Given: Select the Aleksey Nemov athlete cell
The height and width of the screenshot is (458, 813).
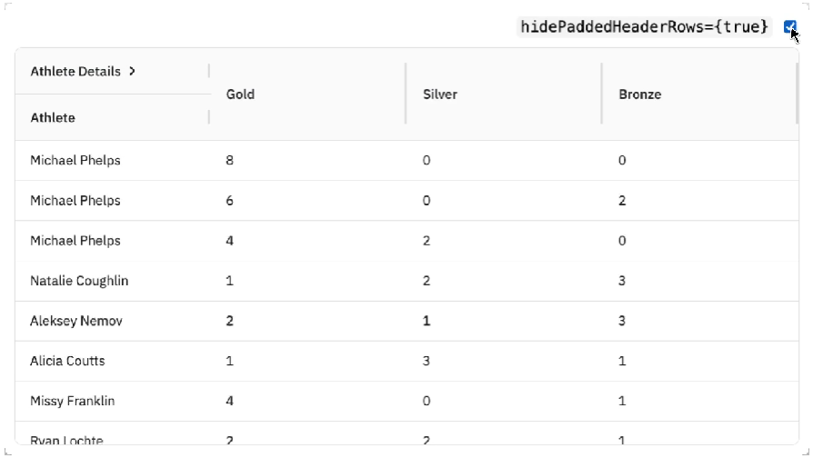Looking at the screenshot, I should pos(76,321).
